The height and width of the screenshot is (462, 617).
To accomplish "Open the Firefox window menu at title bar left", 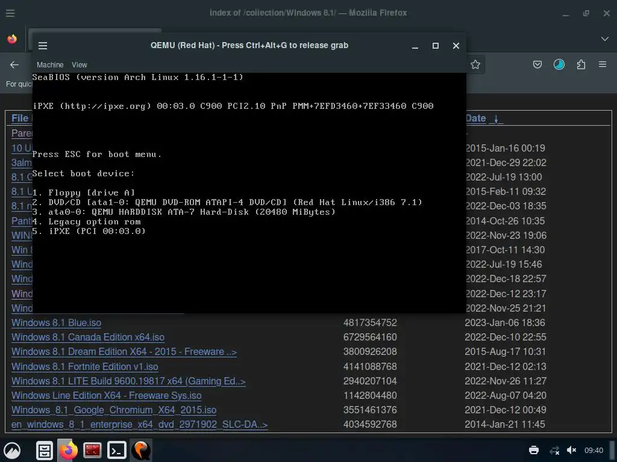I will click(x=10, y=13).
